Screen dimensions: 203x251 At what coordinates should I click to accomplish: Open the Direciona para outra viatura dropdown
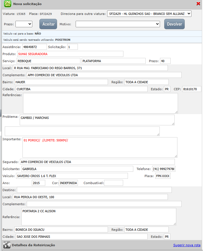pyautogui.click(x=149, y=13)
